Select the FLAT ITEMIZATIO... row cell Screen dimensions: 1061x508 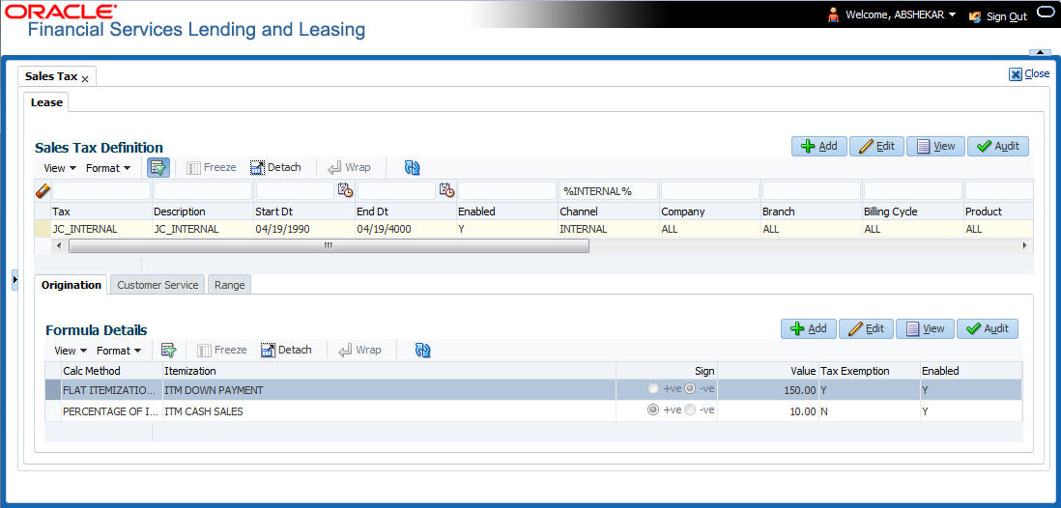112,389
